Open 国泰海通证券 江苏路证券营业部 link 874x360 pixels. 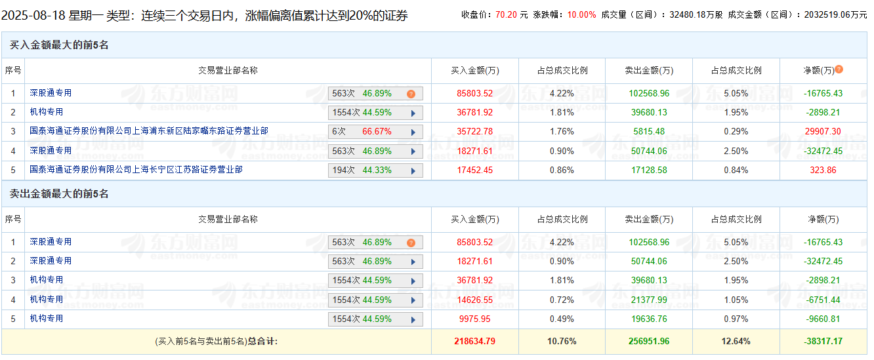pyautogui.click(x=136, y=170)
